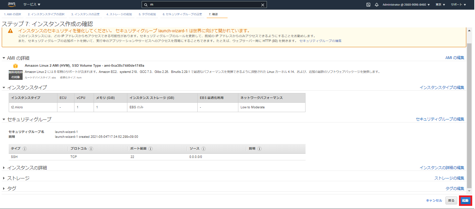
Task: Click the Amazon Linux AMI box icon
Action: click(15, 66)
